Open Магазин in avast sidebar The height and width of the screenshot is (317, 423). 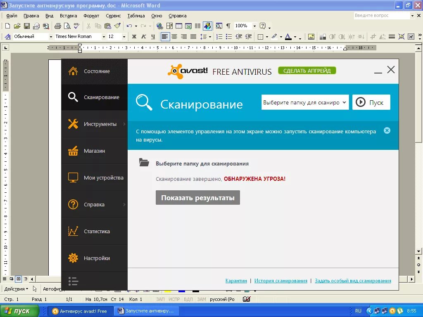[95, 151]
